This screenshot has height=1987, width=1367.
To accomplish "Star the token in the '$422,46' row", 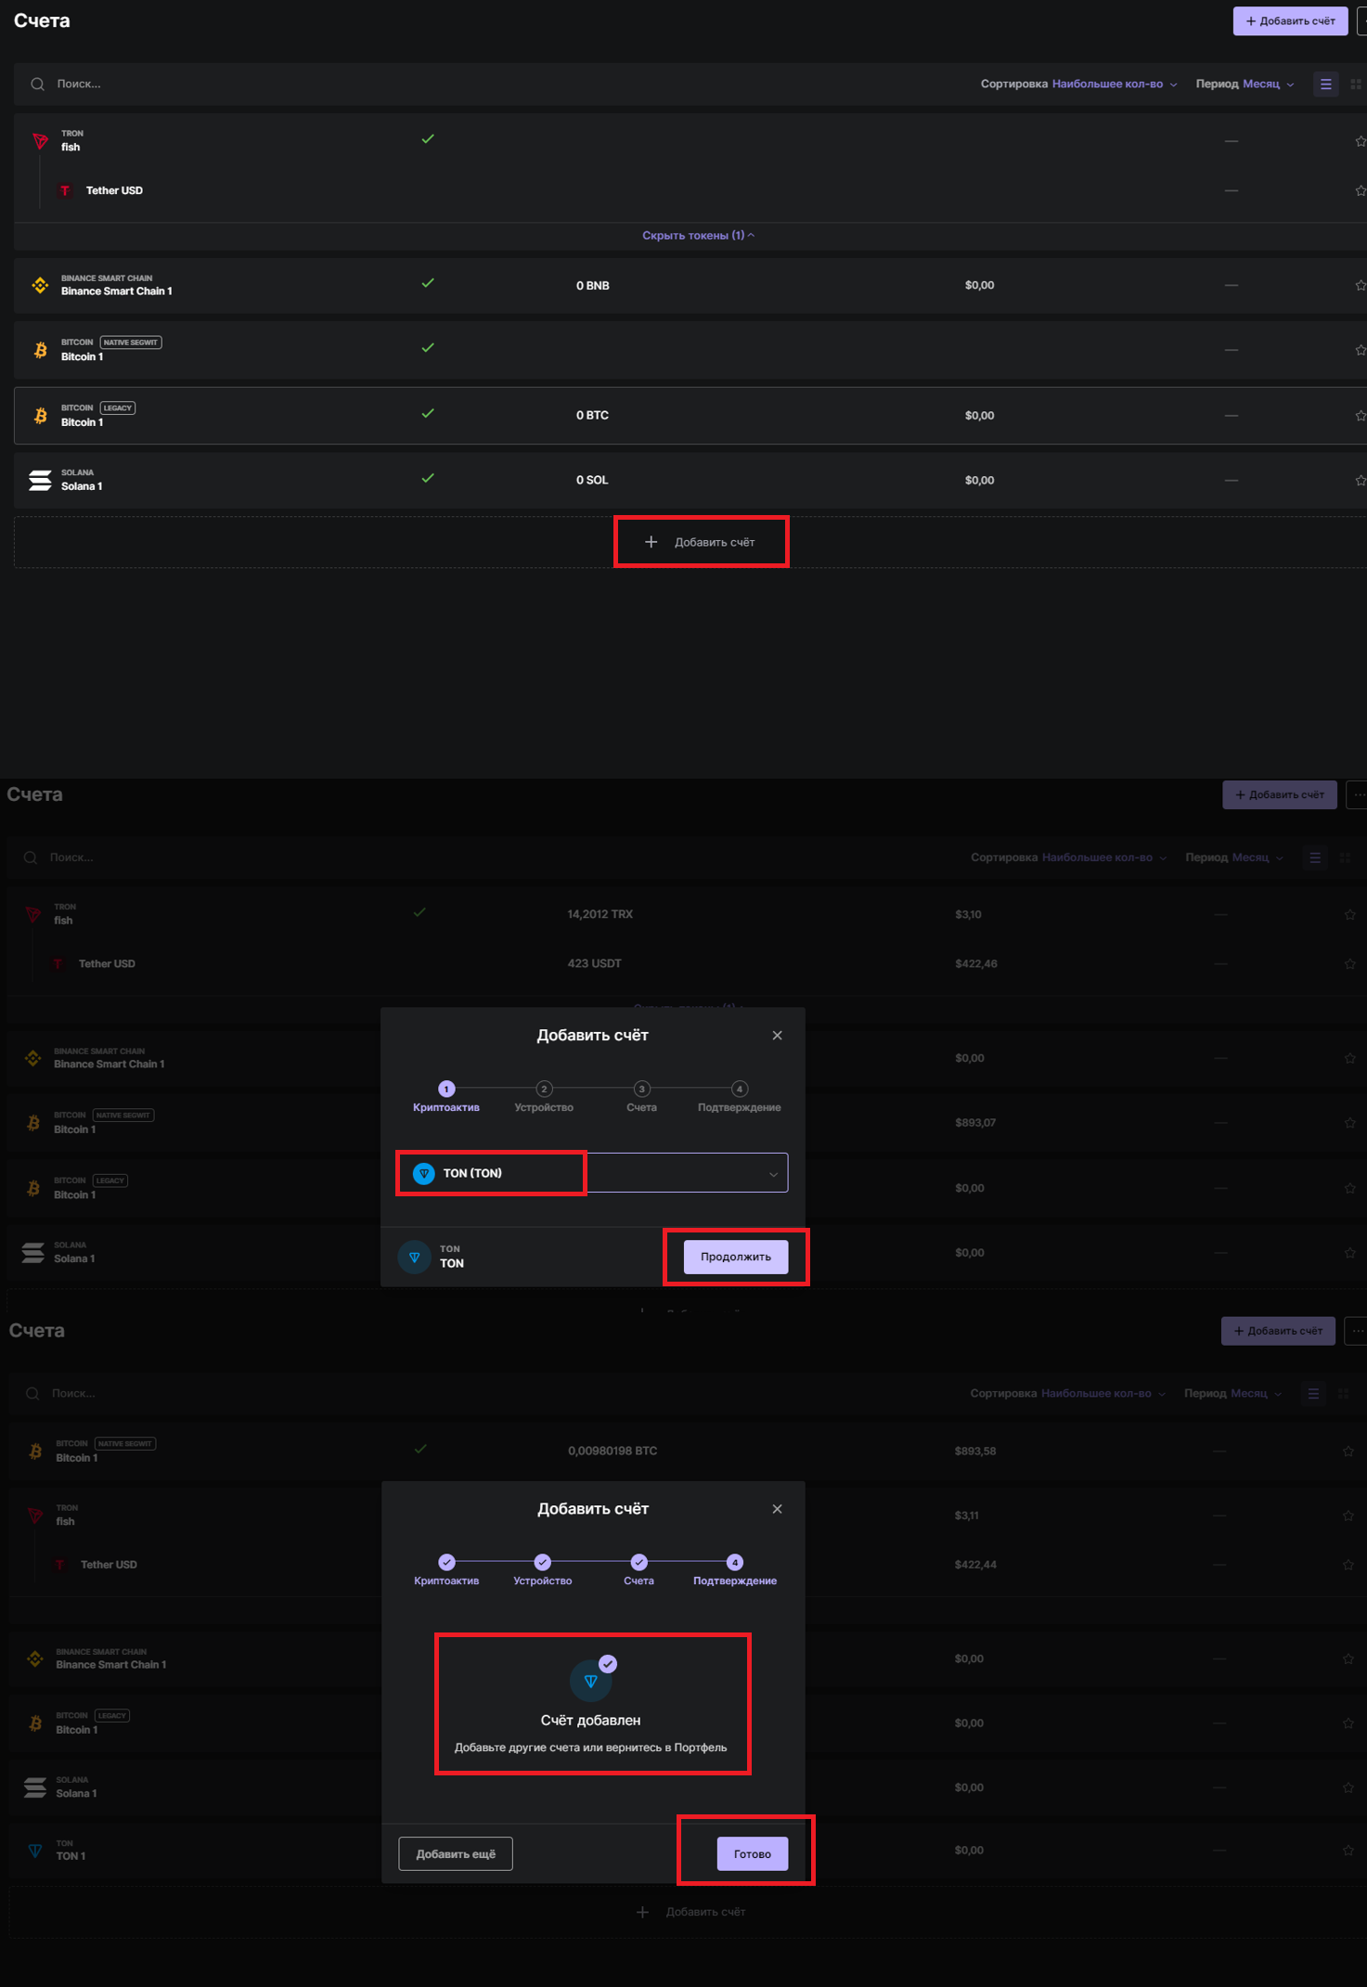I will coord(1349,963).
